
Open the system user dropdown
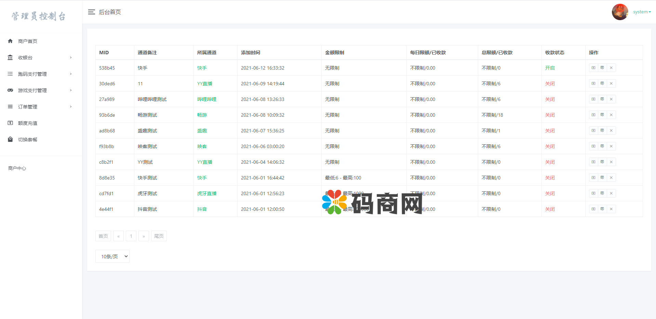(x=642, y=12)
